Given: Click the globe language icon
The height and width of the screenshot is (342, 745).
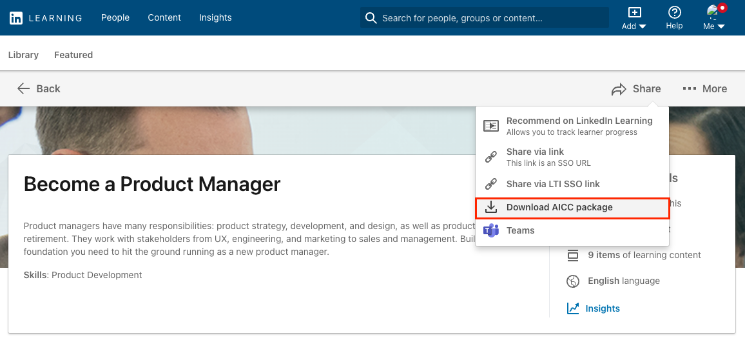Looking at the screenshot, I should pyautogui.click(x=573, y=281).
